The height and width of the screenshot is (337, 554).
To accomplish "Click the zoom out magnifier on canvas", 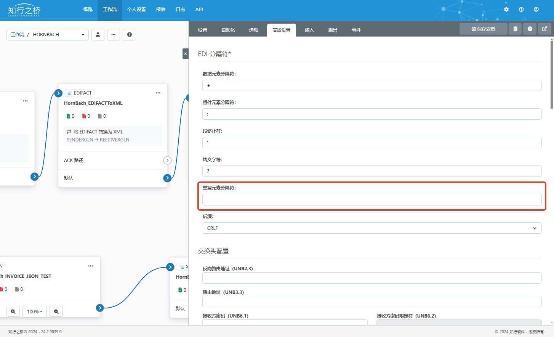I will click(x=56, y=311).
